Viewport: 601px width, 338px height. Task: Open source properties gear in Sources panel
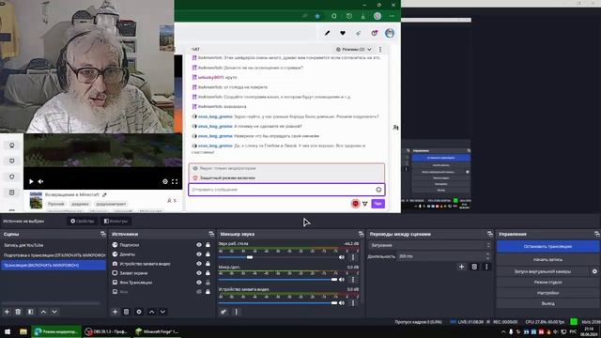pos(139,312)
